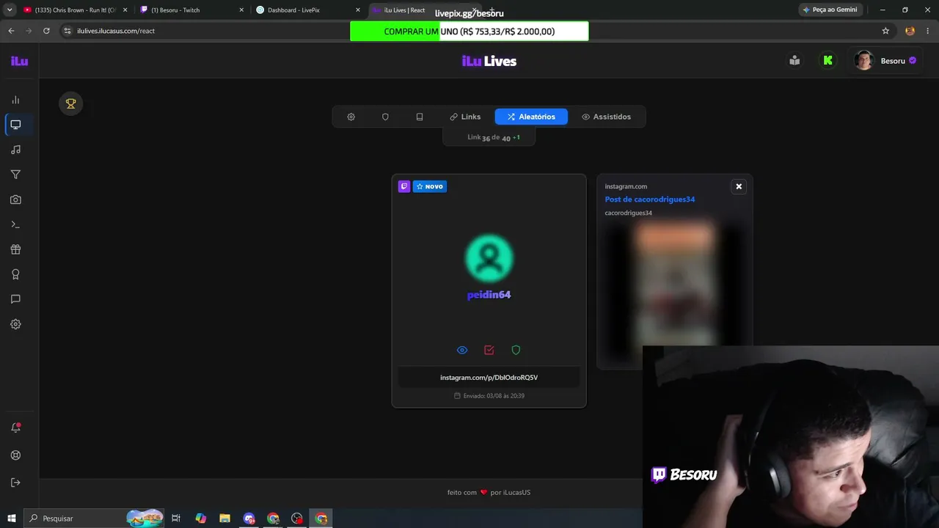Bookmark this page with the star icon
The height and width of the screenshot is (528, 939).
(x=885, y=31)
